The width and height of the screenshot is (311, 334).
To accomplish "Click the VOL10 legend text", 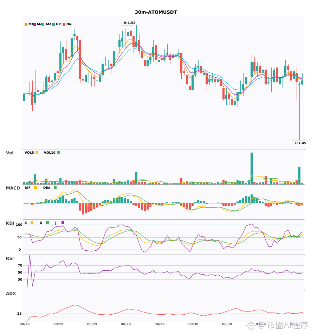I will (x=50, y=153).
